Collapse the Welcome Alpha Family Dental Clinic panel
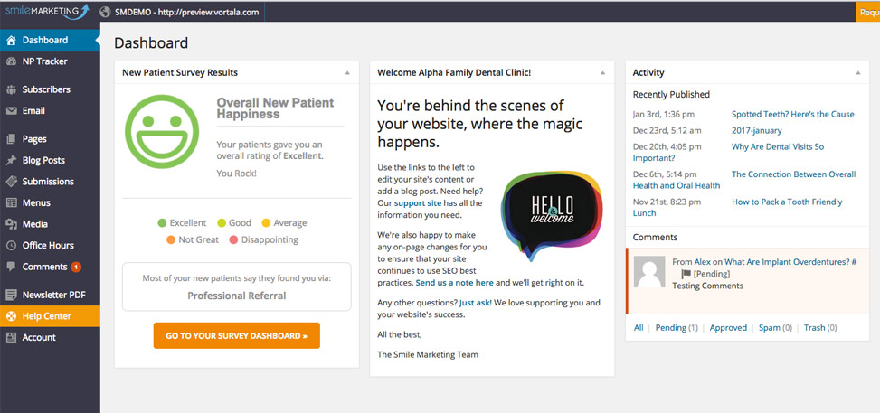880x413 pixels. (x=602, y=73)
